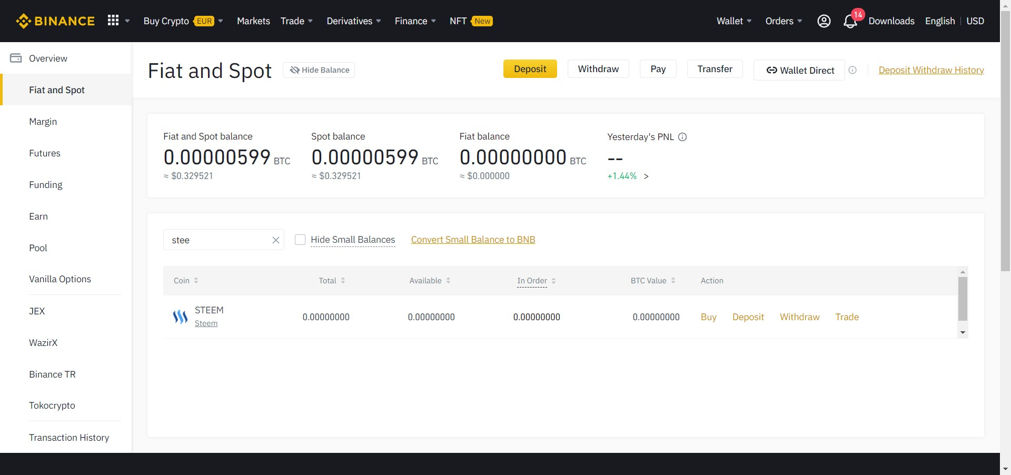Image resolution: width=1011 pixels, height=475 pixels.
Task: Expand the Wallet dropdown menu
Action: tap(734, 21)
